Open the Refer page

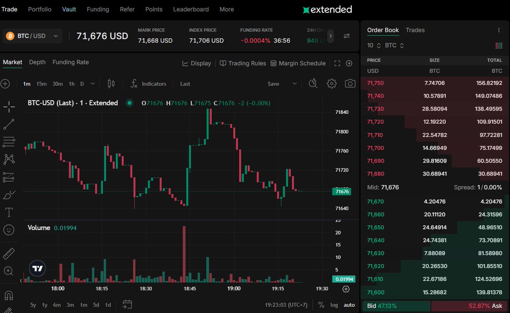pyautogui.click(x=127, y=9)
